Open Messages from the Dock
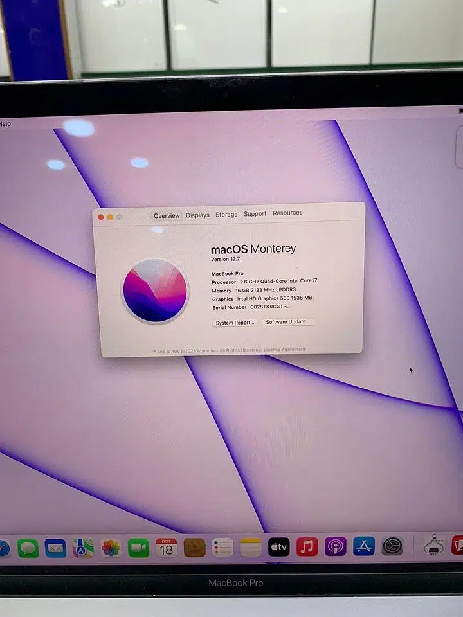This screenshot has width=463, height=617. pyautogui.click(x=28, y=548)
